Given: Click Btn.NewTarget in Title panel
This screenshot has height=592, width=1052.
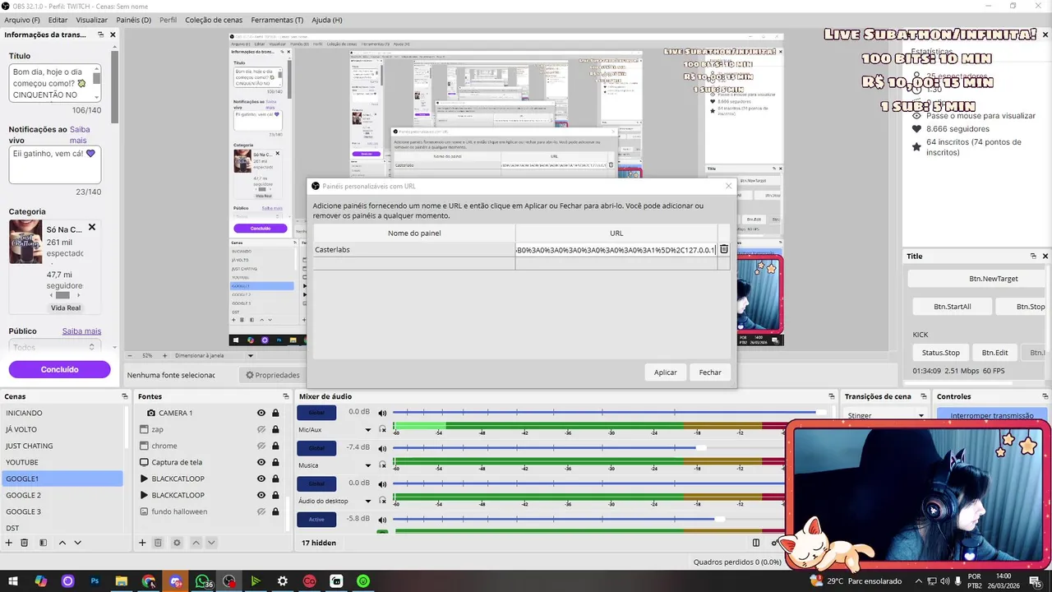Looking at the screenshot, I should [993, 279].
